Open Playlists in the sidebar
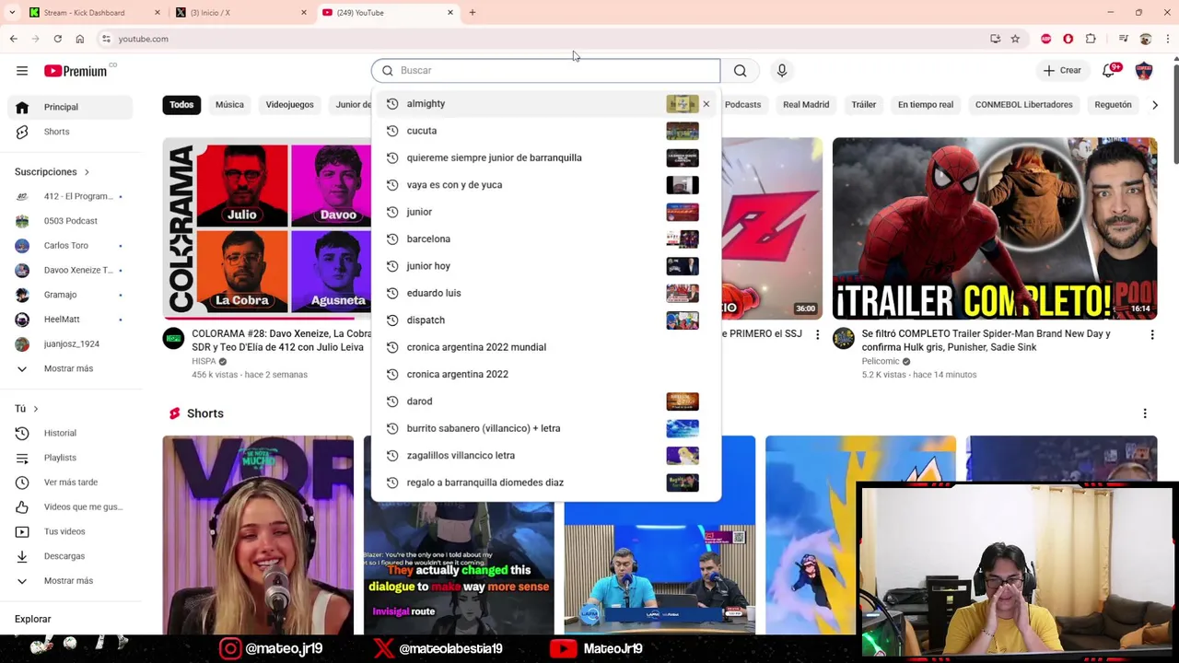This screenshot has height=663, width=1179. point(71,458)
